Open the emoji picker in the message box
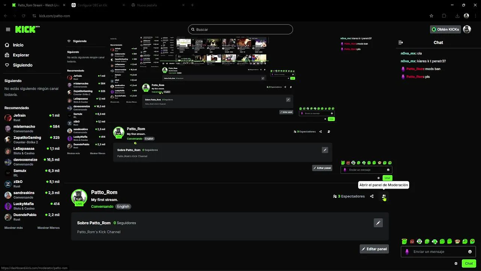Screen dimensions: 481x271 point(470,252)
